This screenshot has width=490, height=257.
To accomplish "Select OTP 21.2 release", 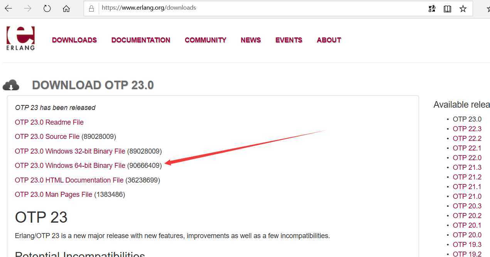I will (467, 177).
